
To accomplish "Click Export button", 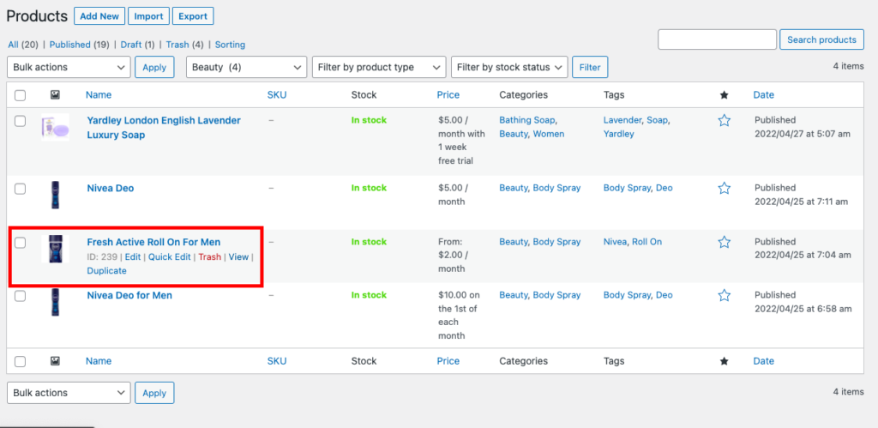I will click(193, 16).
